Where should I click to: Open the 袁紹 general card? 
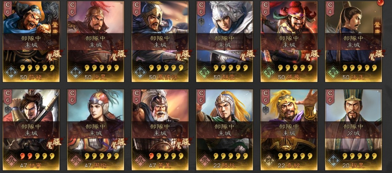click(289, 129)
